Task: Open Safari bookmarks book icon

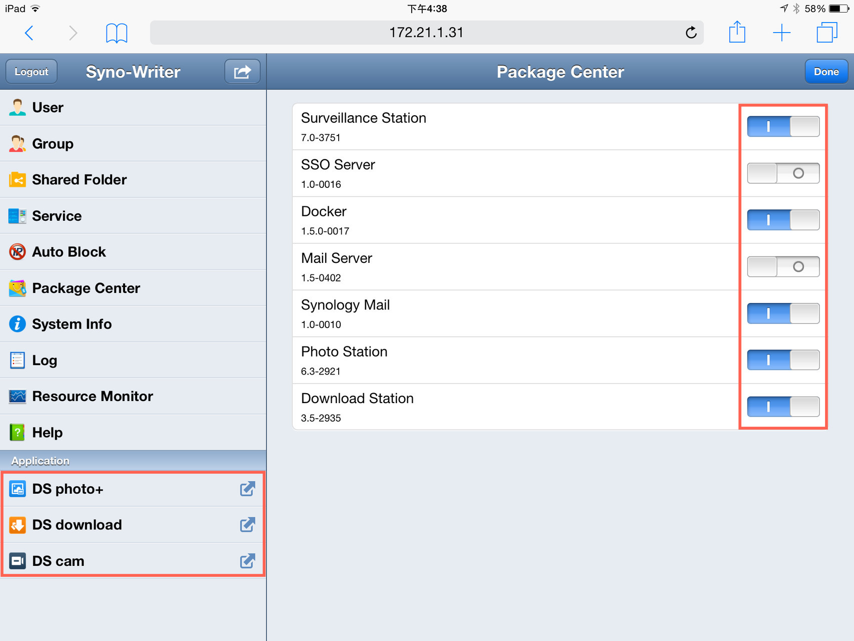Action: pos(117,33)
